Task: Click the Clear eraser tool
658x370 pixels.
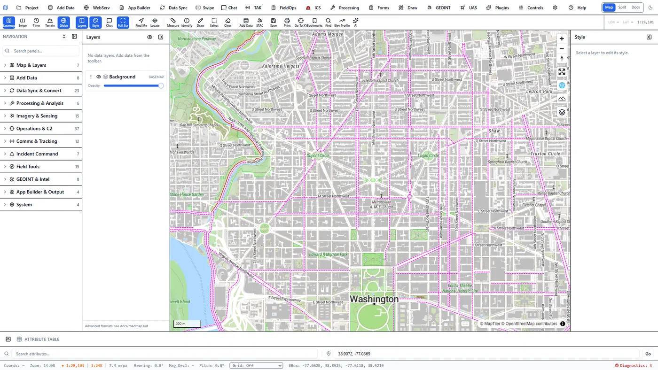Action: tap(227, 22)
